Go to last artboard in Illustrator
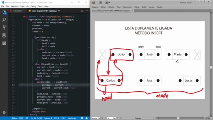 [x=120, y=118]
